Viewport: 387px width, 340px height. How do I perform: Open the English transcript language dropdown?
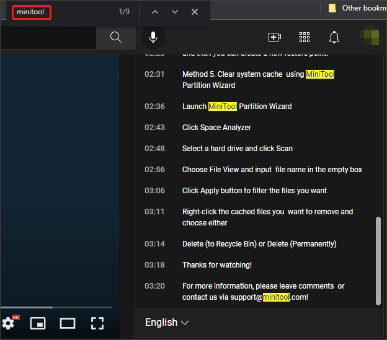click(x=167, y=323)
